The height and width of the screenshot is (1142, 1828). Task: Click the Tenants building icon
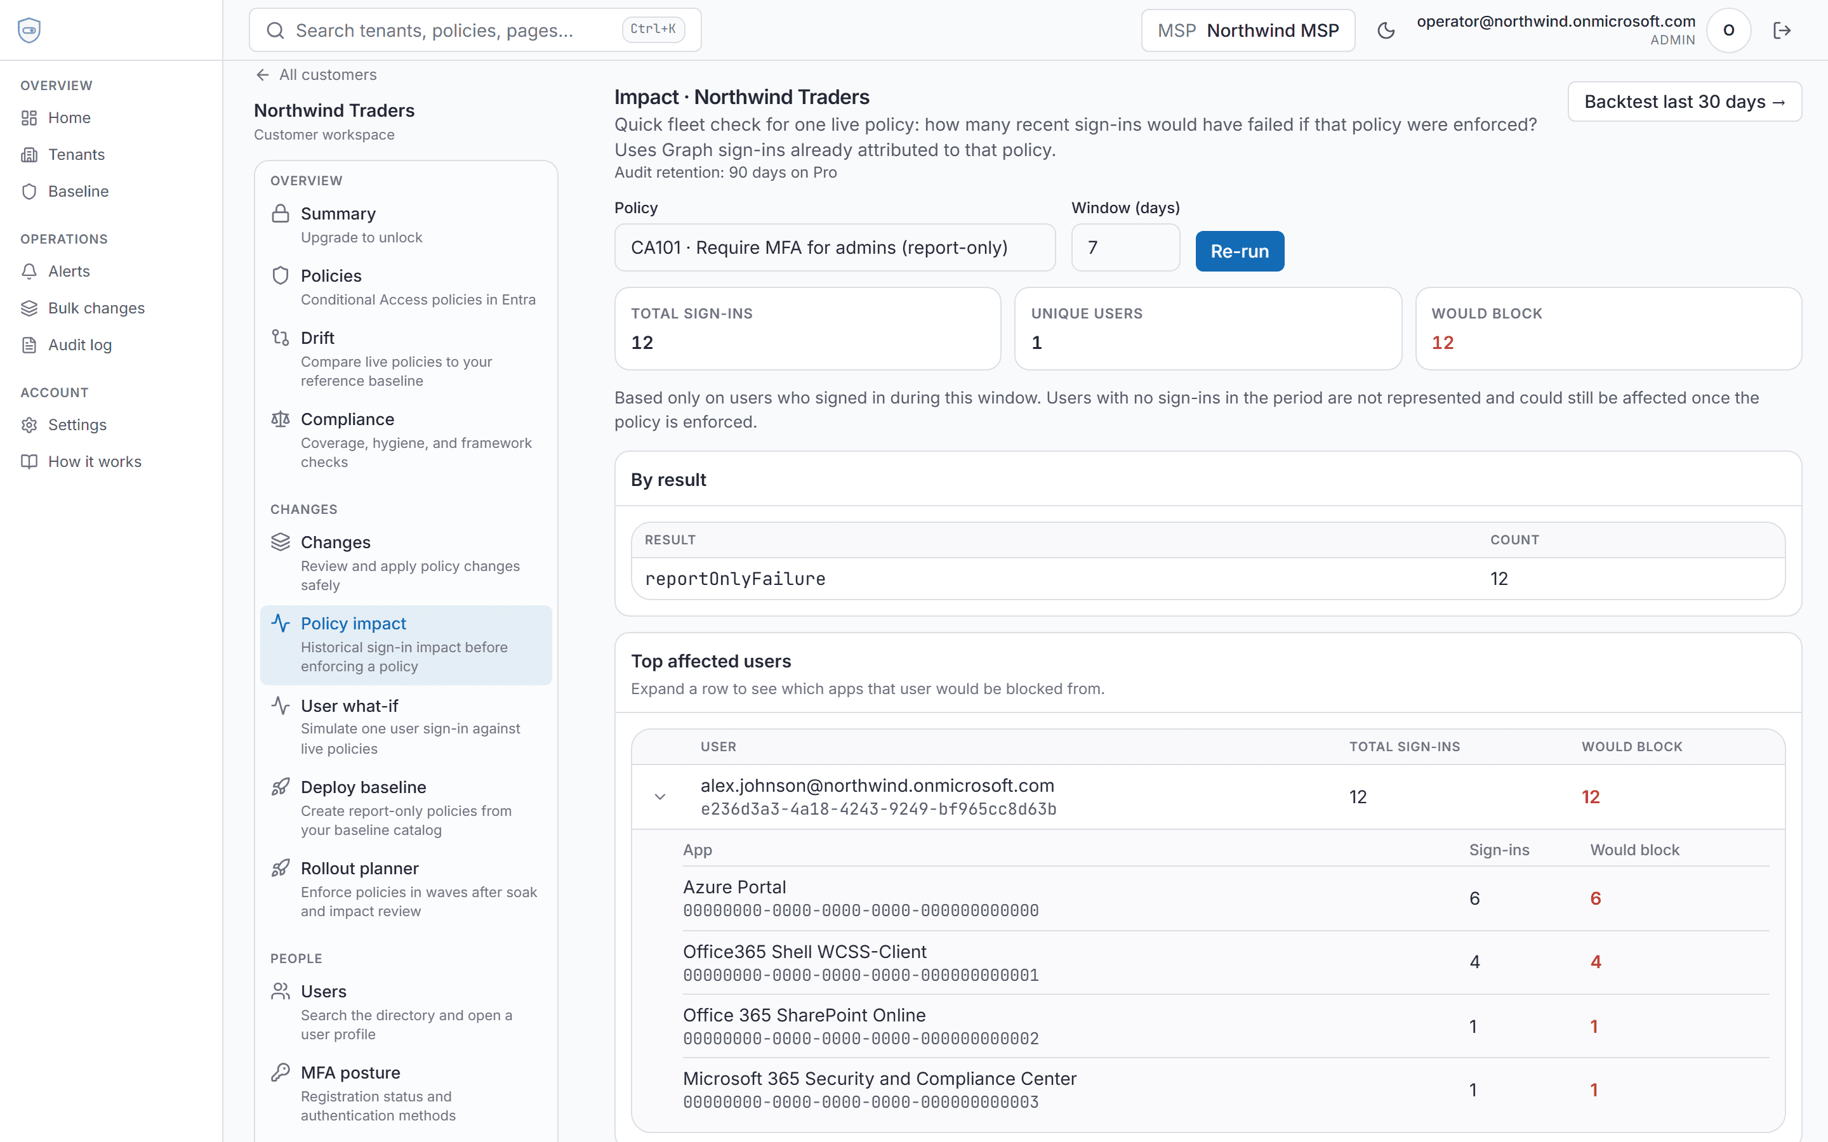tap(29, 155)
